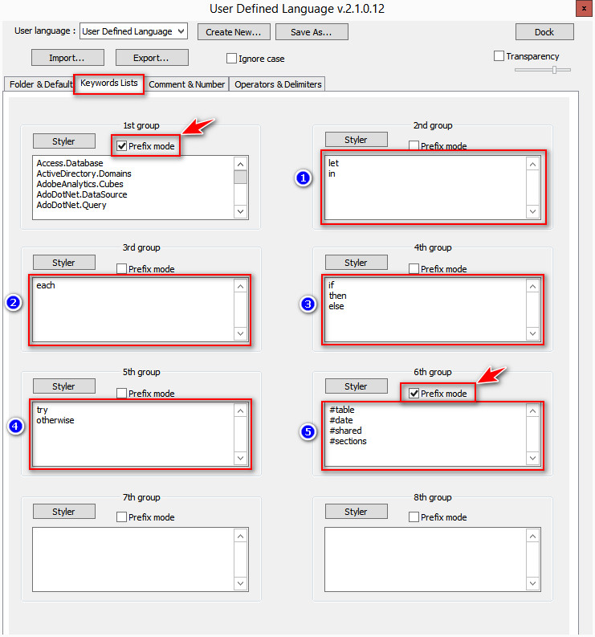Screen dimensions: 595x637
Task: Uncheck Prefix mode for 1st group
Action: 122,146
